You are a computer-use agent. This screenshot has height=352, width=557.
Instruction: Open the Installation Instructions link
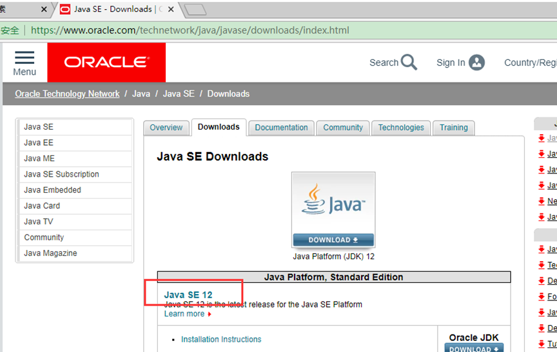point(221,339)
